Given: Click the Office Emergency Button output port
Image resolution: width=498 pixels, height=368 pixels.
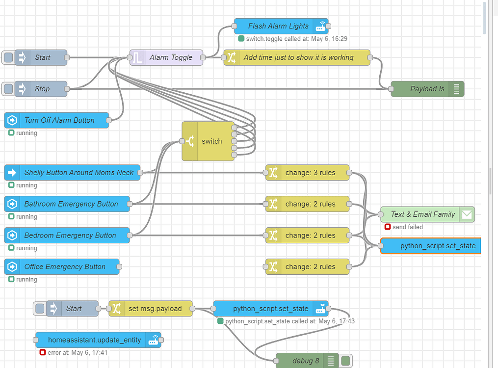Looking at the screenshot, I should (x=119, y=267).
